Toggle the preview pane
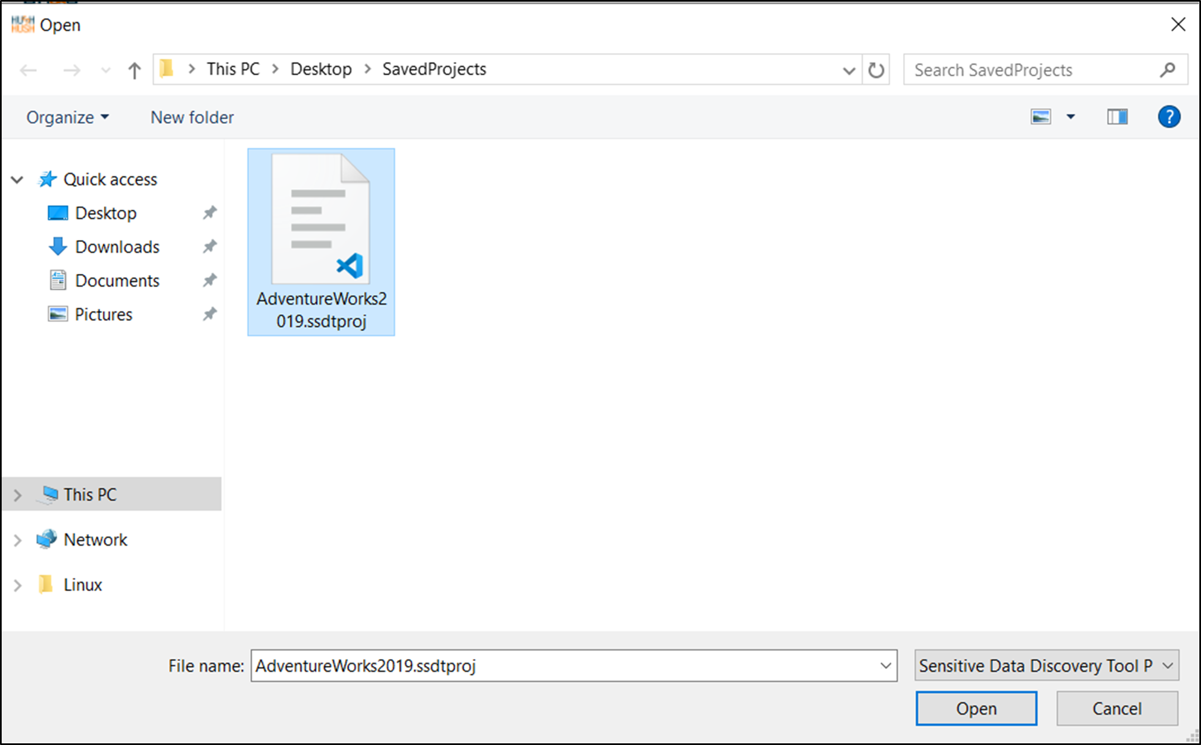Viewport: 1201px width, 745px height. tap(1117, 117)
